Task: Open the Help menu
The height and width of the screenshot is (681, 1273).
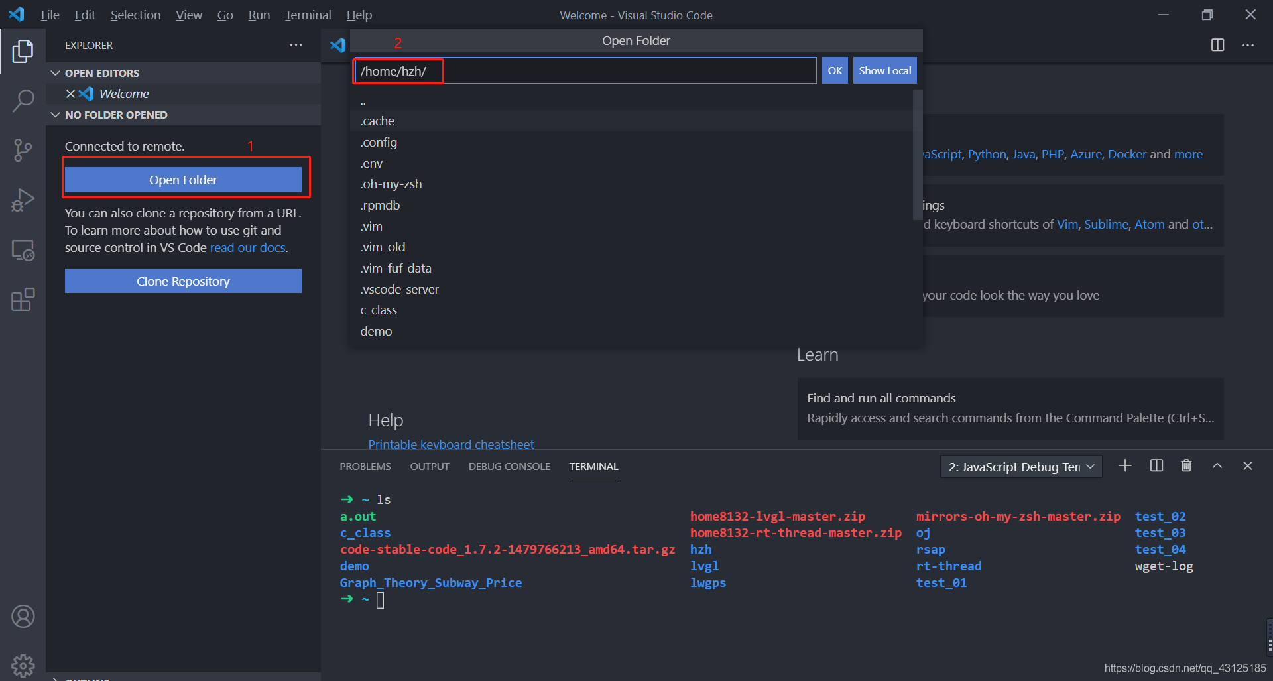Action: coord(359,15)
